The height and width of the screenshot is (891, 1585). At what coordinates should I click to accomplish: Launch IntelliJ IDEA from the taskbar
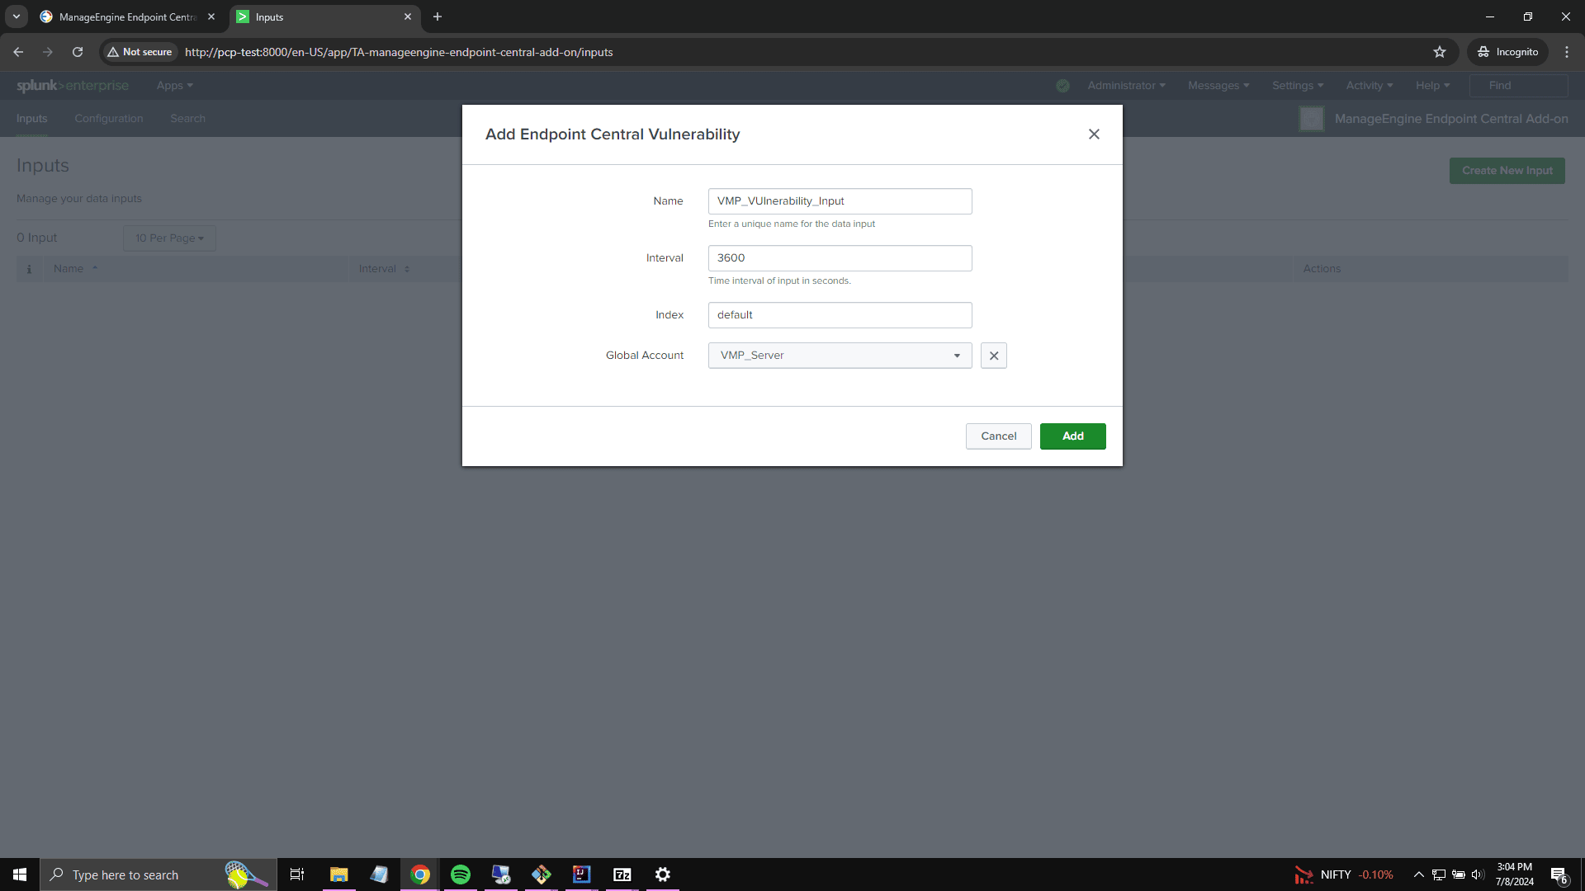coord(581,874)
